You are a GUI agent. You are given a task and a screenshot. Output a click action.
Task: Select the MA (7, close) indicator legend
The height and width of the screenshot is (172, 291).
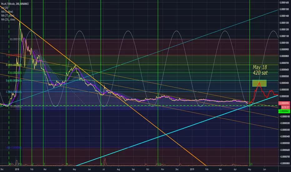[7, 12]
